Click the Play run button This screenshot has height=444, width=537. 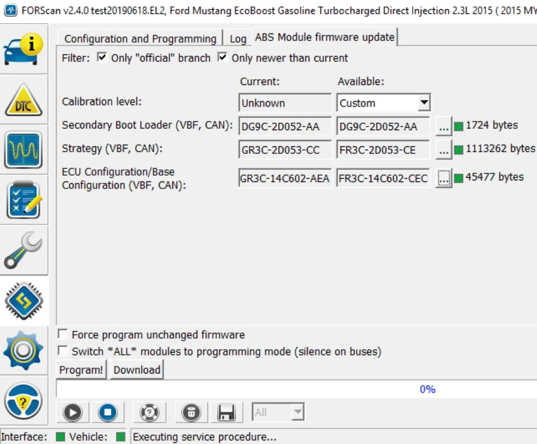click(x=73, y=412)
